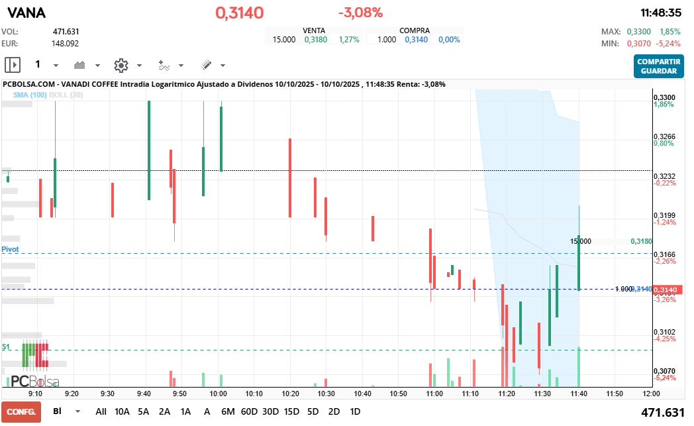Select the area chart type icon
The height and width of the screenshot is (426, 694).
click(x=79, y=65)
